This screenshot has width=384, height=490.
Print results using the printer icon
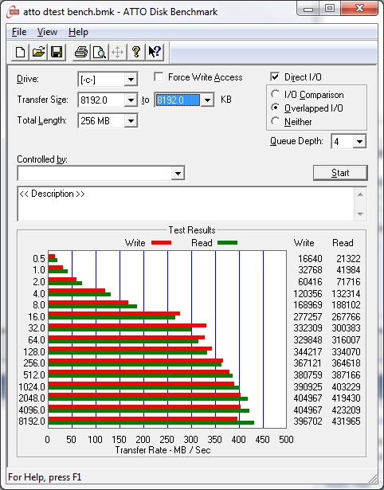pos(81,52)
